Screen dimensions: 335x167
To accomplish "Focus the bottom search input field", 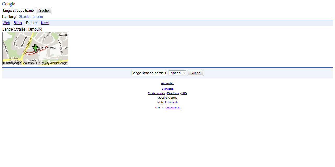I will click(x=149, y=73).
